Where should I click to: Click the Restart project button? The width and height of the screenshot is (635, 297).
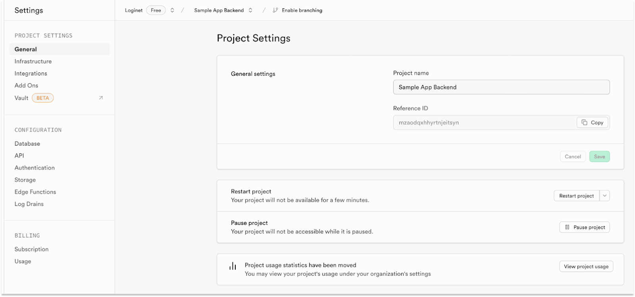point(577,196)
